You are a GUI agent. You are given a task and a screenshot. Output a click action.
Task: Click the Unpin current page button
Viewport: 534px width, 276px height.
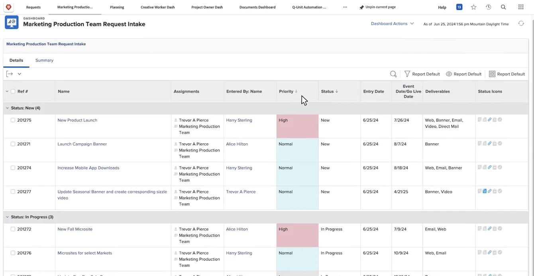coord(377,7)
